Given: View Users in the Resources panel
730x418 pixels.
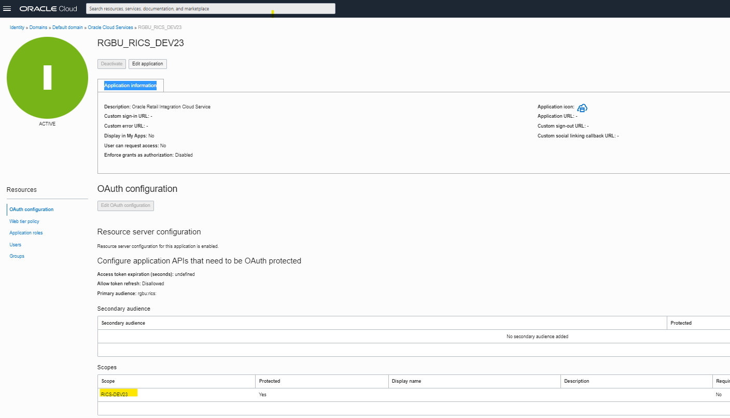Looking at the screenshot, I should tap(15, 244).
